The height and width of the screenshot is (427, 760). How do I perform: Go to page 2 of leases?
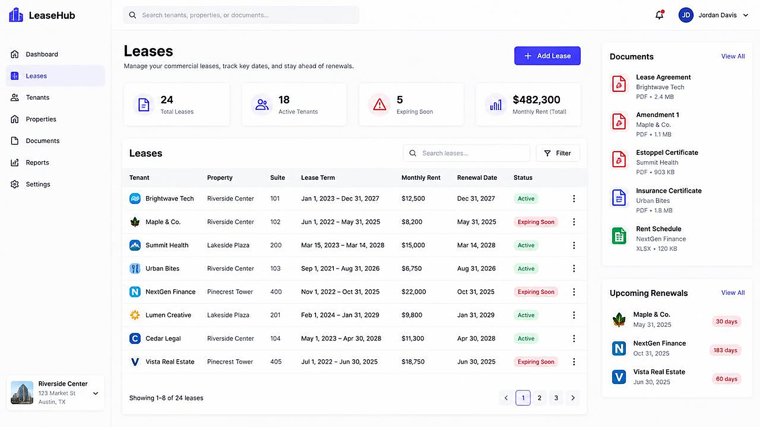click(x=539, y=398)
